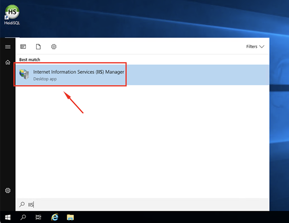289x223 pixels.
Task: Click the magnifier icon inside the search box
Action: click(22, 204)
